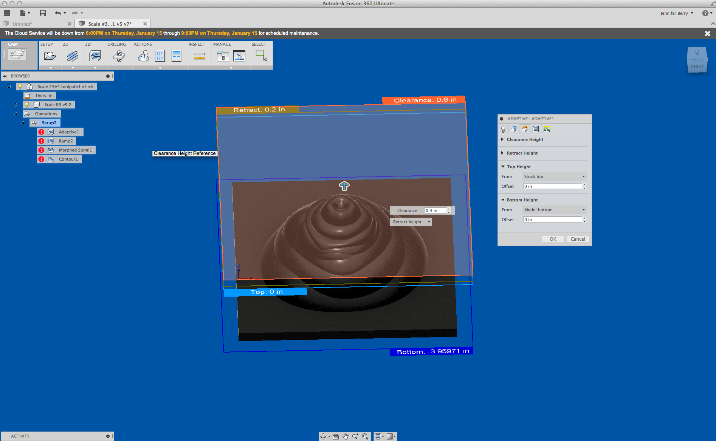Select the 3D milling strategies icon

pos(94,56)
